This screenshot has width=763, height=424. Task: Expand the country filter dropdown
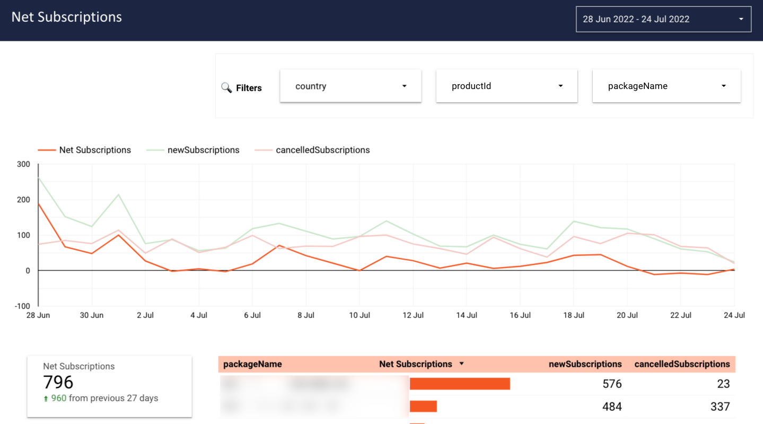[x=350, y=86]
